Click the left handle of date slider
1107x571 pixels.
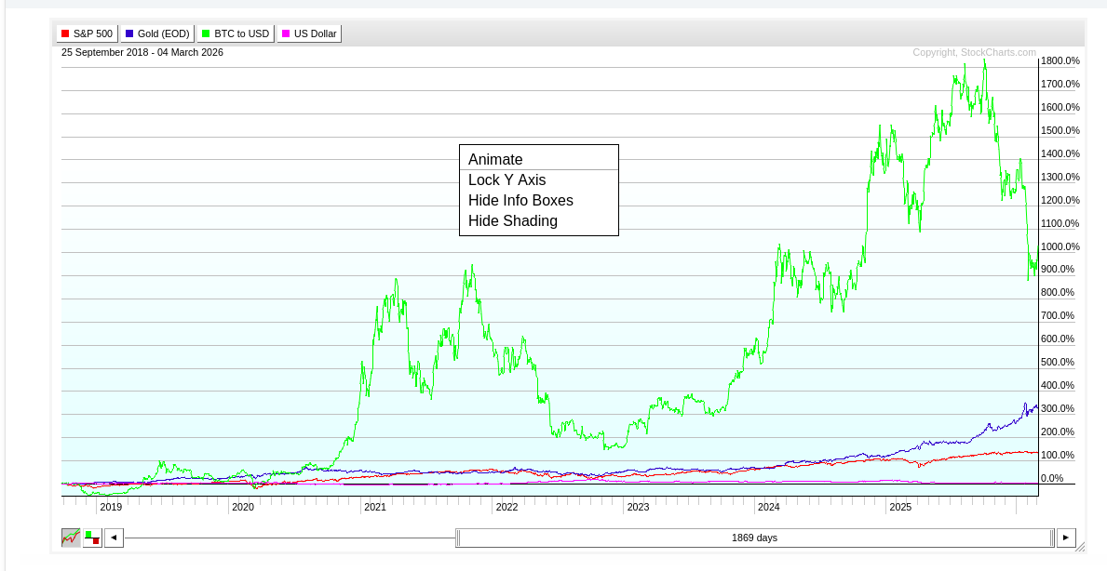point(457,538)
